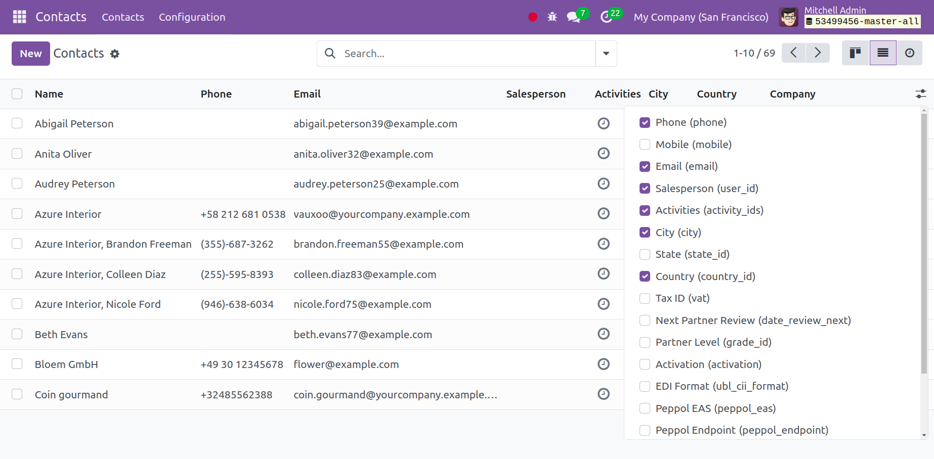This screenshot has height=459, width=934.
Task: Toggle the optional columns settings dropdown
Action: [920, 94]
